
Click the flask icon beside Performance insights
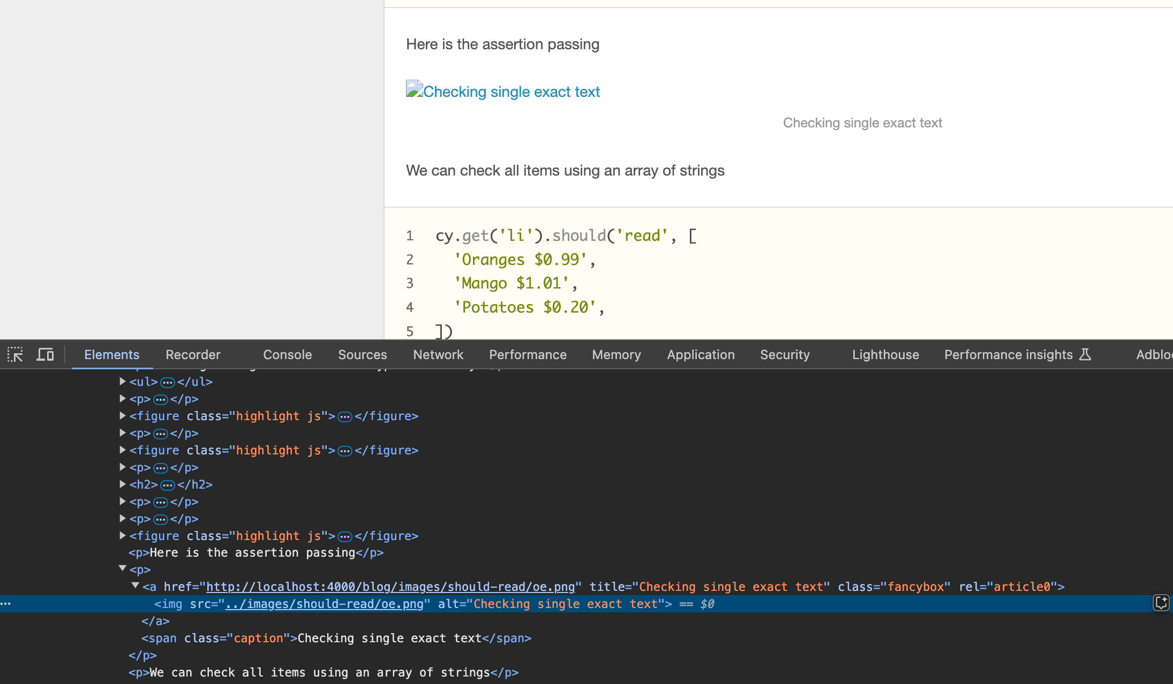point(1085,354)
